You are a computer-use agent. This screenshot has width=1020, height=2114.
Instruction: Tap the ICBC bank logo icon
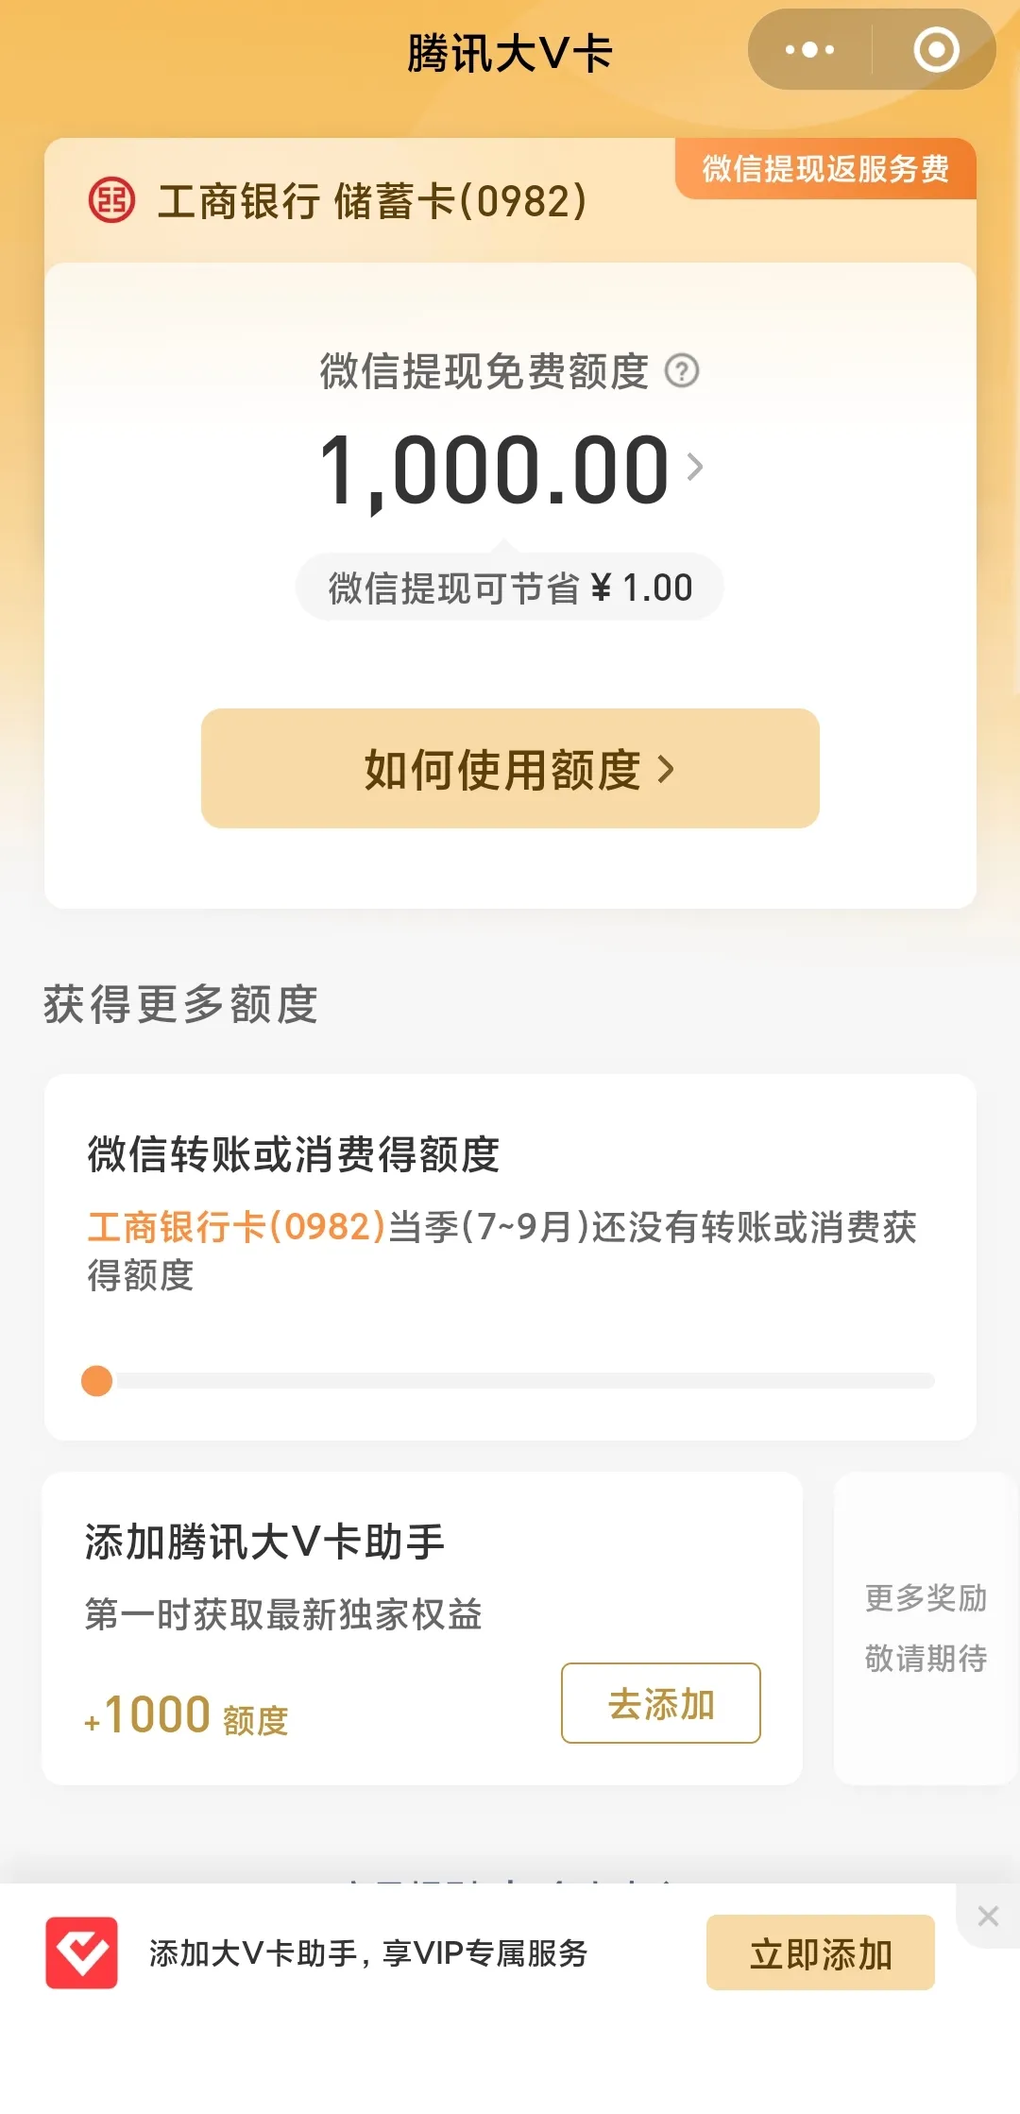111,200
